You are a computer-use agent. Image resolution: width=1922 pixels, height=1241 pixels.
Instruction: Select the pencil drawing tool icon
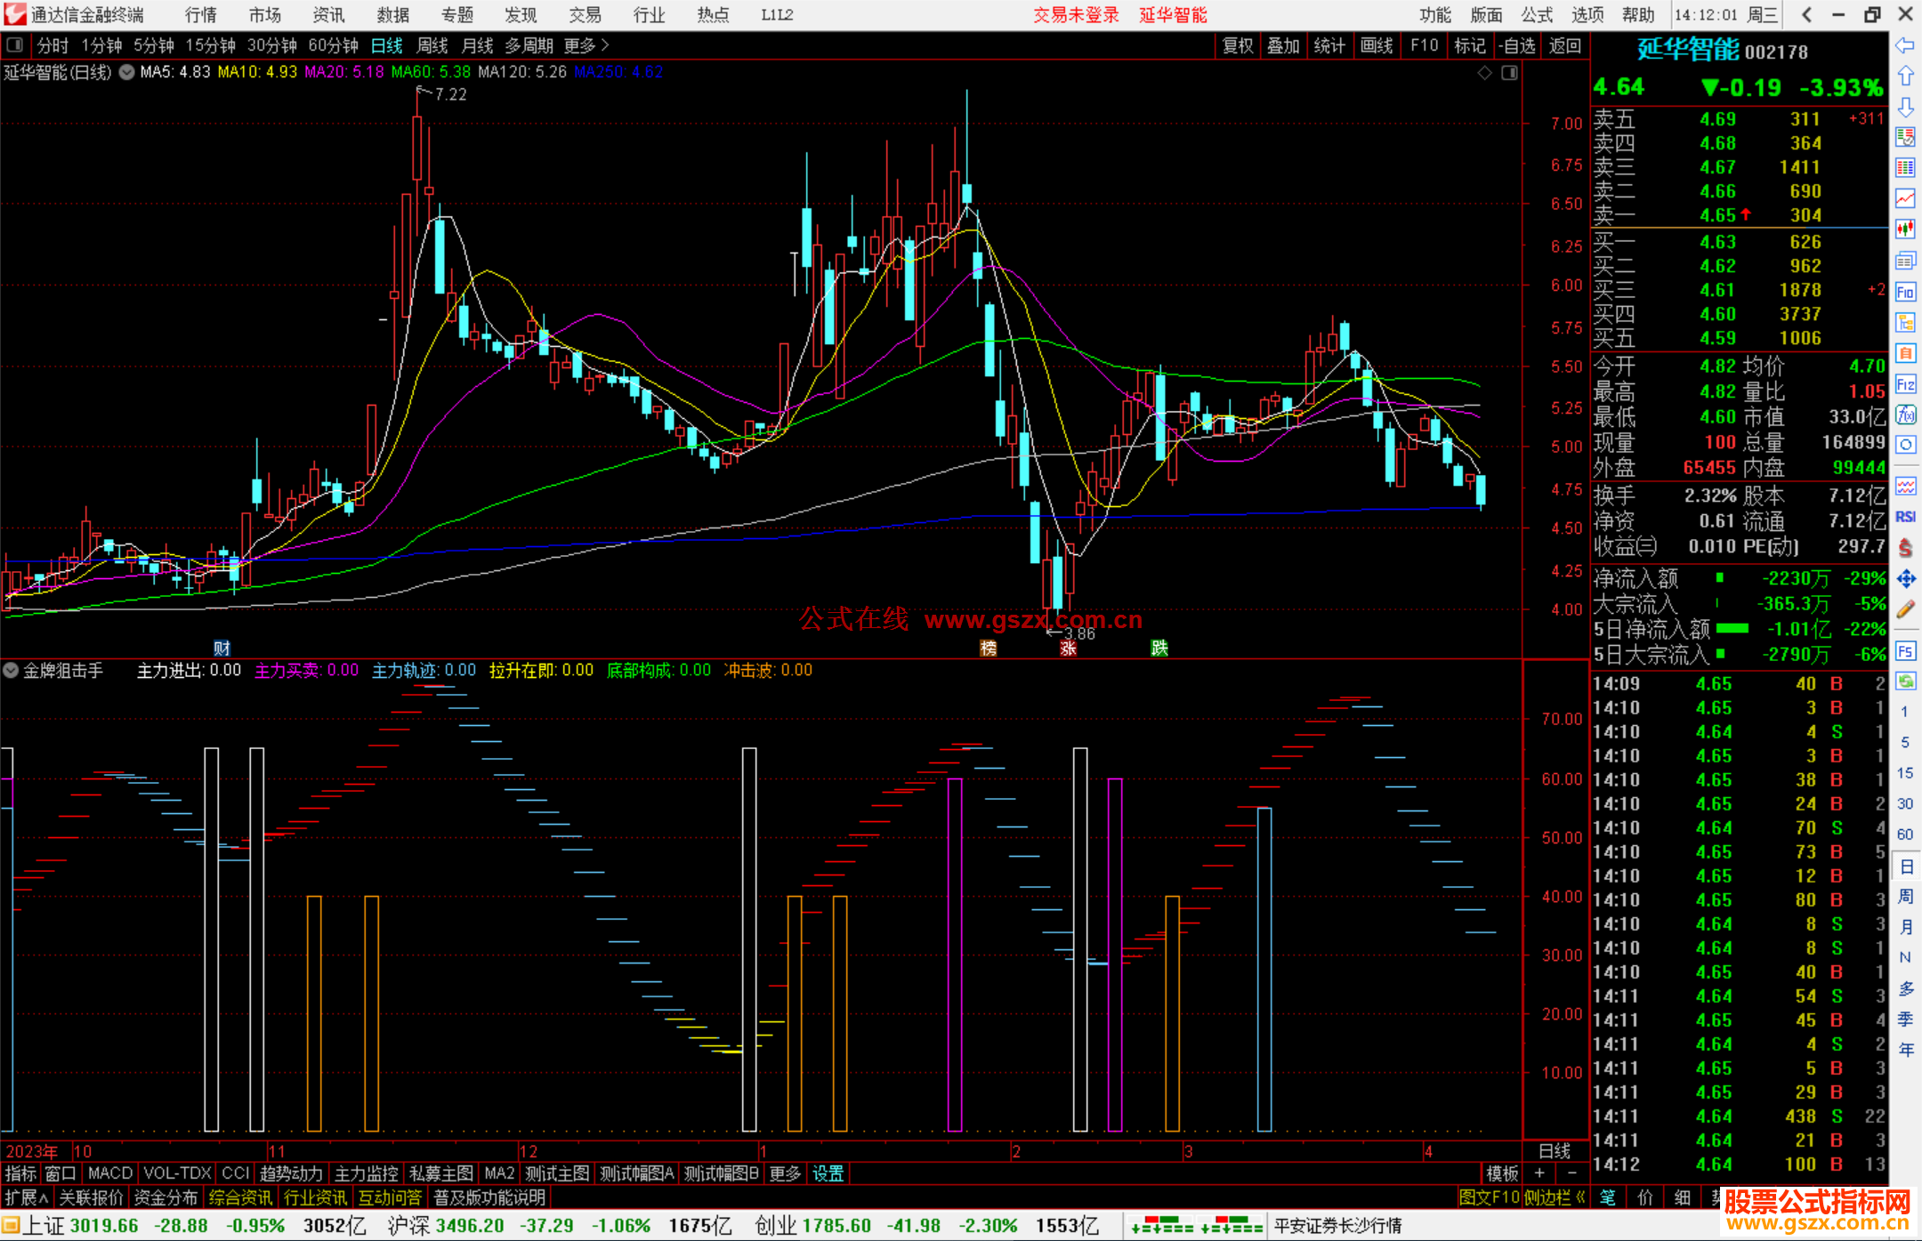tap(1905, 610)
